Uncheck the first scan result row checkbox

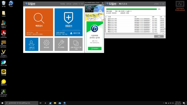pos(105,19)
